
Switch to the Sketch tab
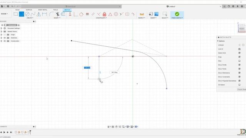coord(67,10)
